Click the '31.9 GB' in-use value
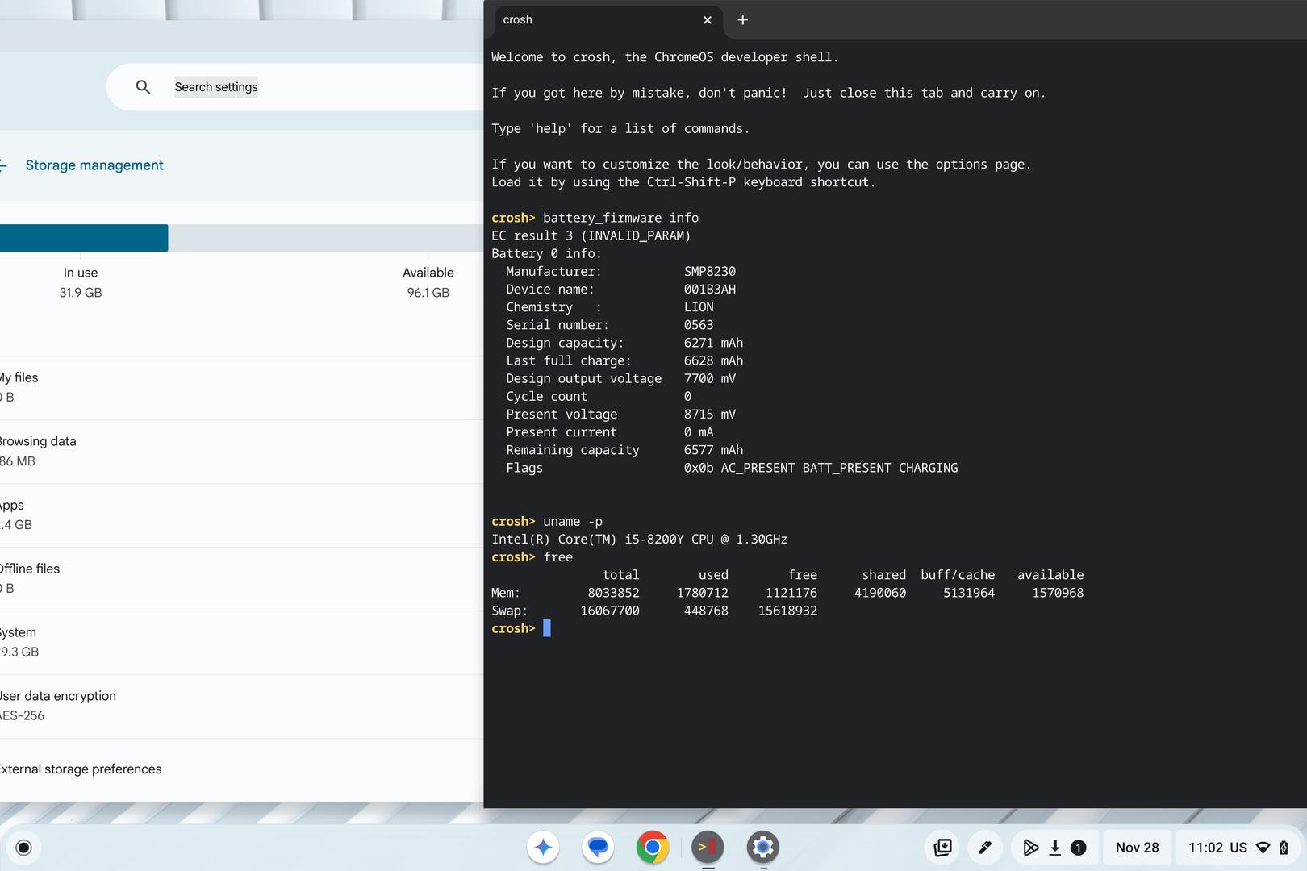 click(81, 293)
